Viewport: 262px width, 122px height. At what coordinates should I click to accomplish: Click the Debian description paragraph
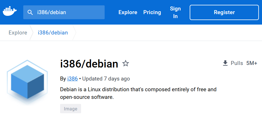tap(138, 93)
